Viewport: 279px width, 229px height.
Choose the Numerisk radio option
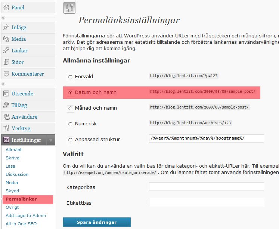pyautogui.click(x=70, y=124)
